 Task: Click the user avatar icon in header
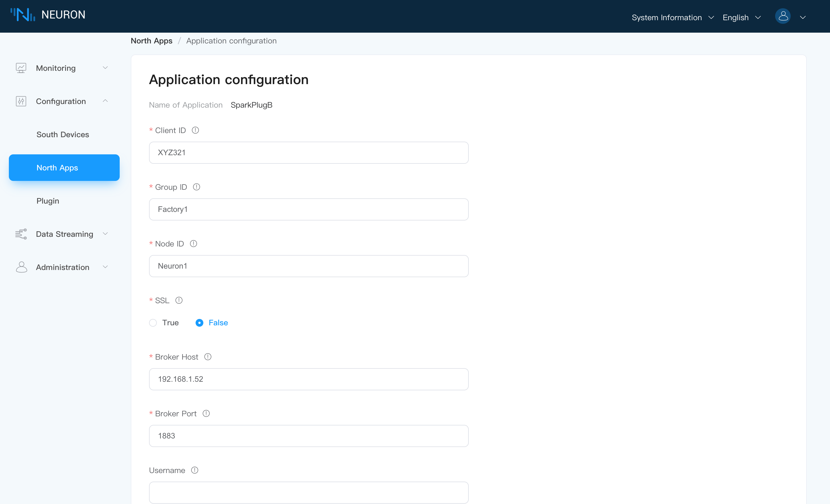783,16
